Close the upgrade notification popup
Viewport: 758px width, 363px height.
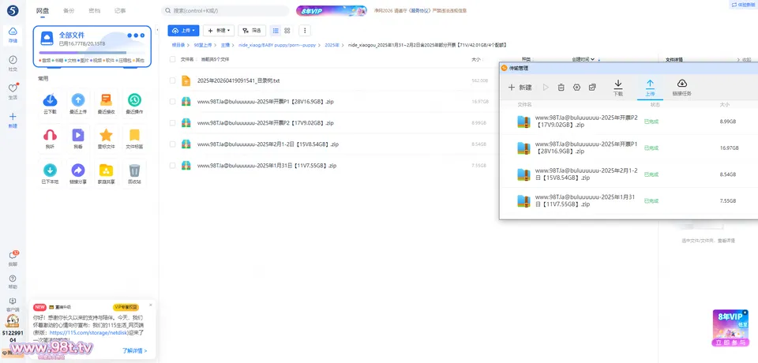tap(150, 305)
